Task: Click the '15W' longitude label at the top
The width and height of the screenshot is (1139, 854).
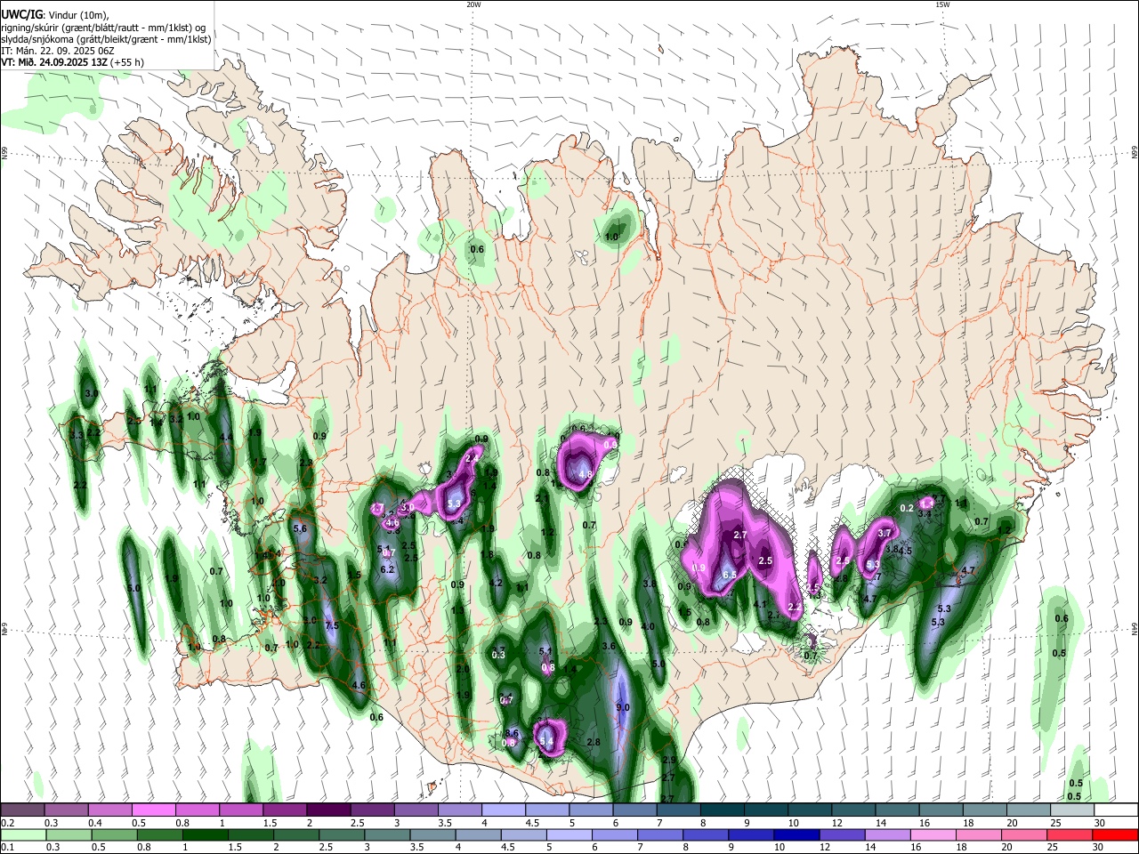Action: [942, 4]
